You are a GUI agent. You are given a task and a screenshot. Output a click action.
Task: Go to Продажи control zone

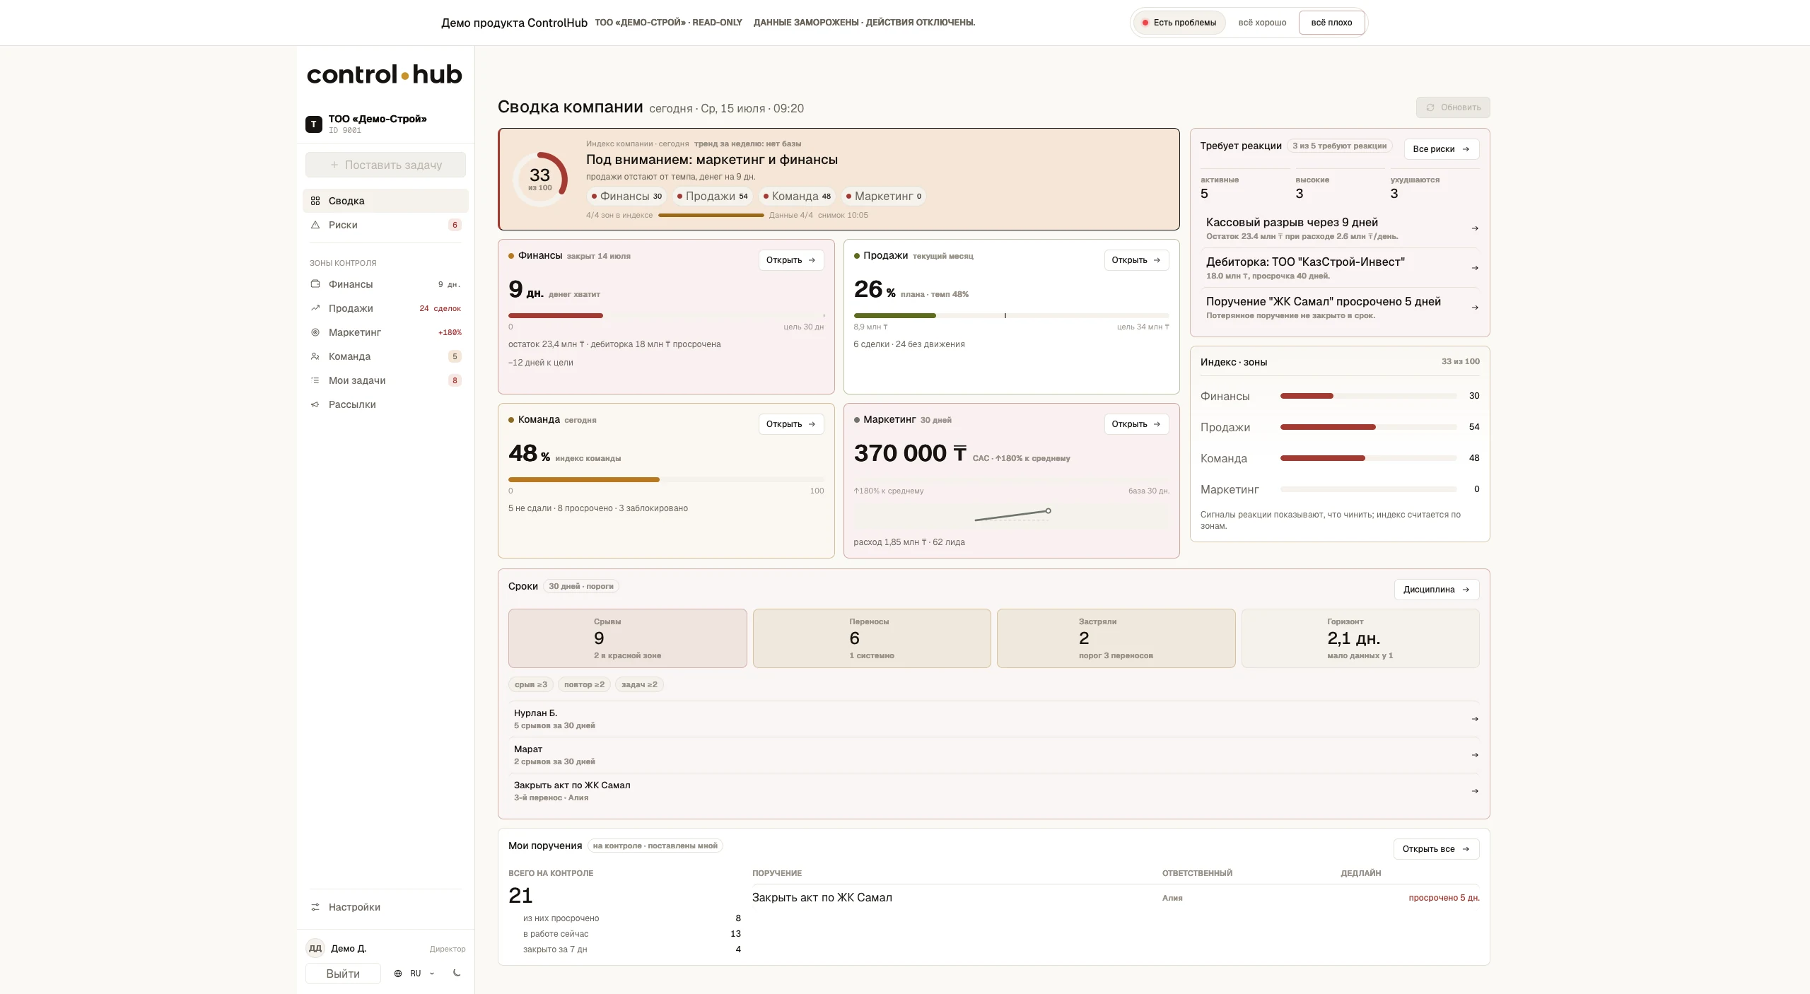coord(385,308)
